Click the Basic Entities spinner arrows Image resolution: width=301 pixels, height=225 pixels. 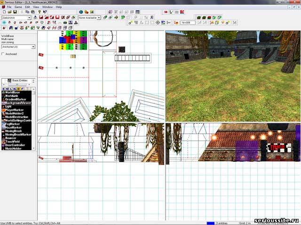click(x=33, y=81)
